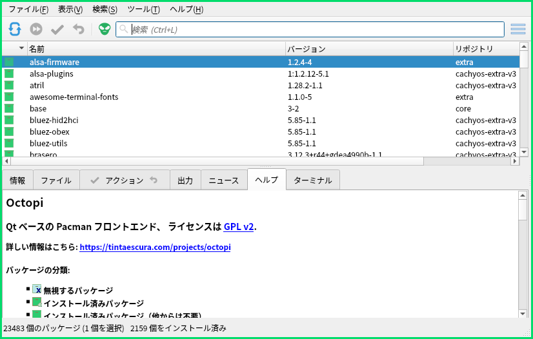Click package list scrollbar down arrow
533x339 pixels.
(x=524, y=152)
